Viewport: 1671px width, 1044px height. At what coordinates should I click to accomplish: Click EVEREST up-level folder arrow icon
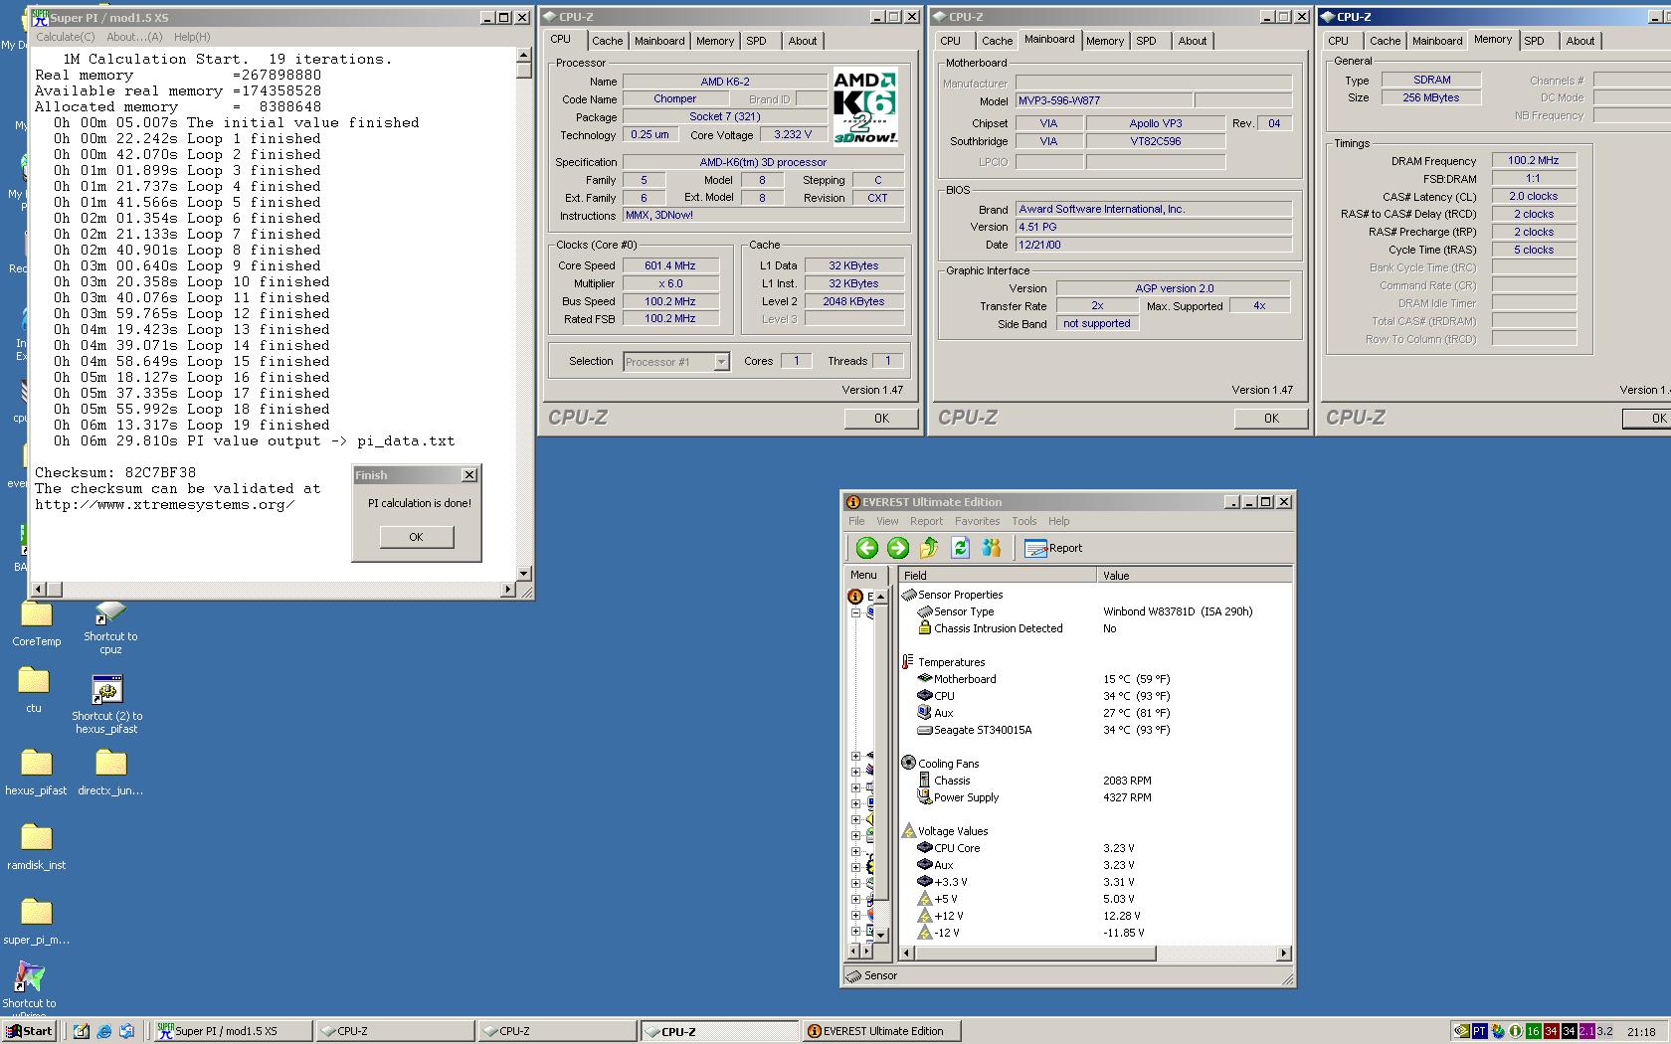click(929, 548)
